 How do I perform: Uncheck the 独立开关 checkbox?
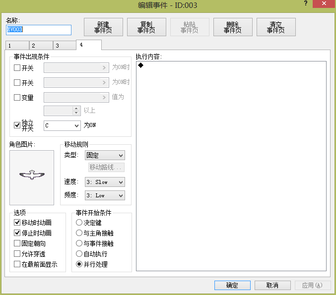coord(17,125)
